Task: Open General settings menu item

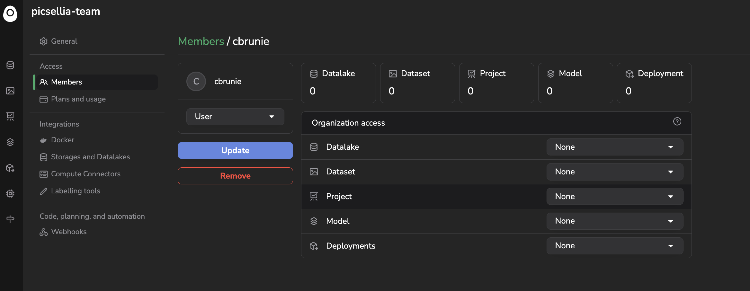Action: pos(64,41)
